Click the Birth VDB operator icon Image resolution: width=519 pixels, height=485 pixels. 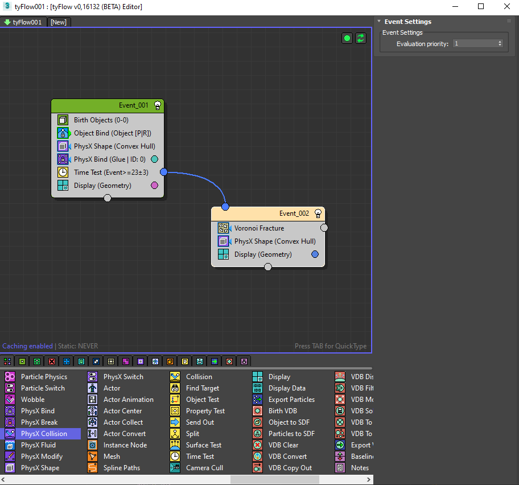258,411
